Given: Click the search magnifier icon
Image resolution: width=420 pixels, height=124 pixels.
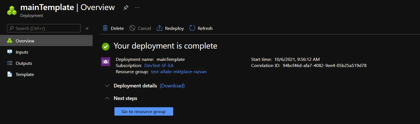Looking at the screenshot, I should 12,28.
